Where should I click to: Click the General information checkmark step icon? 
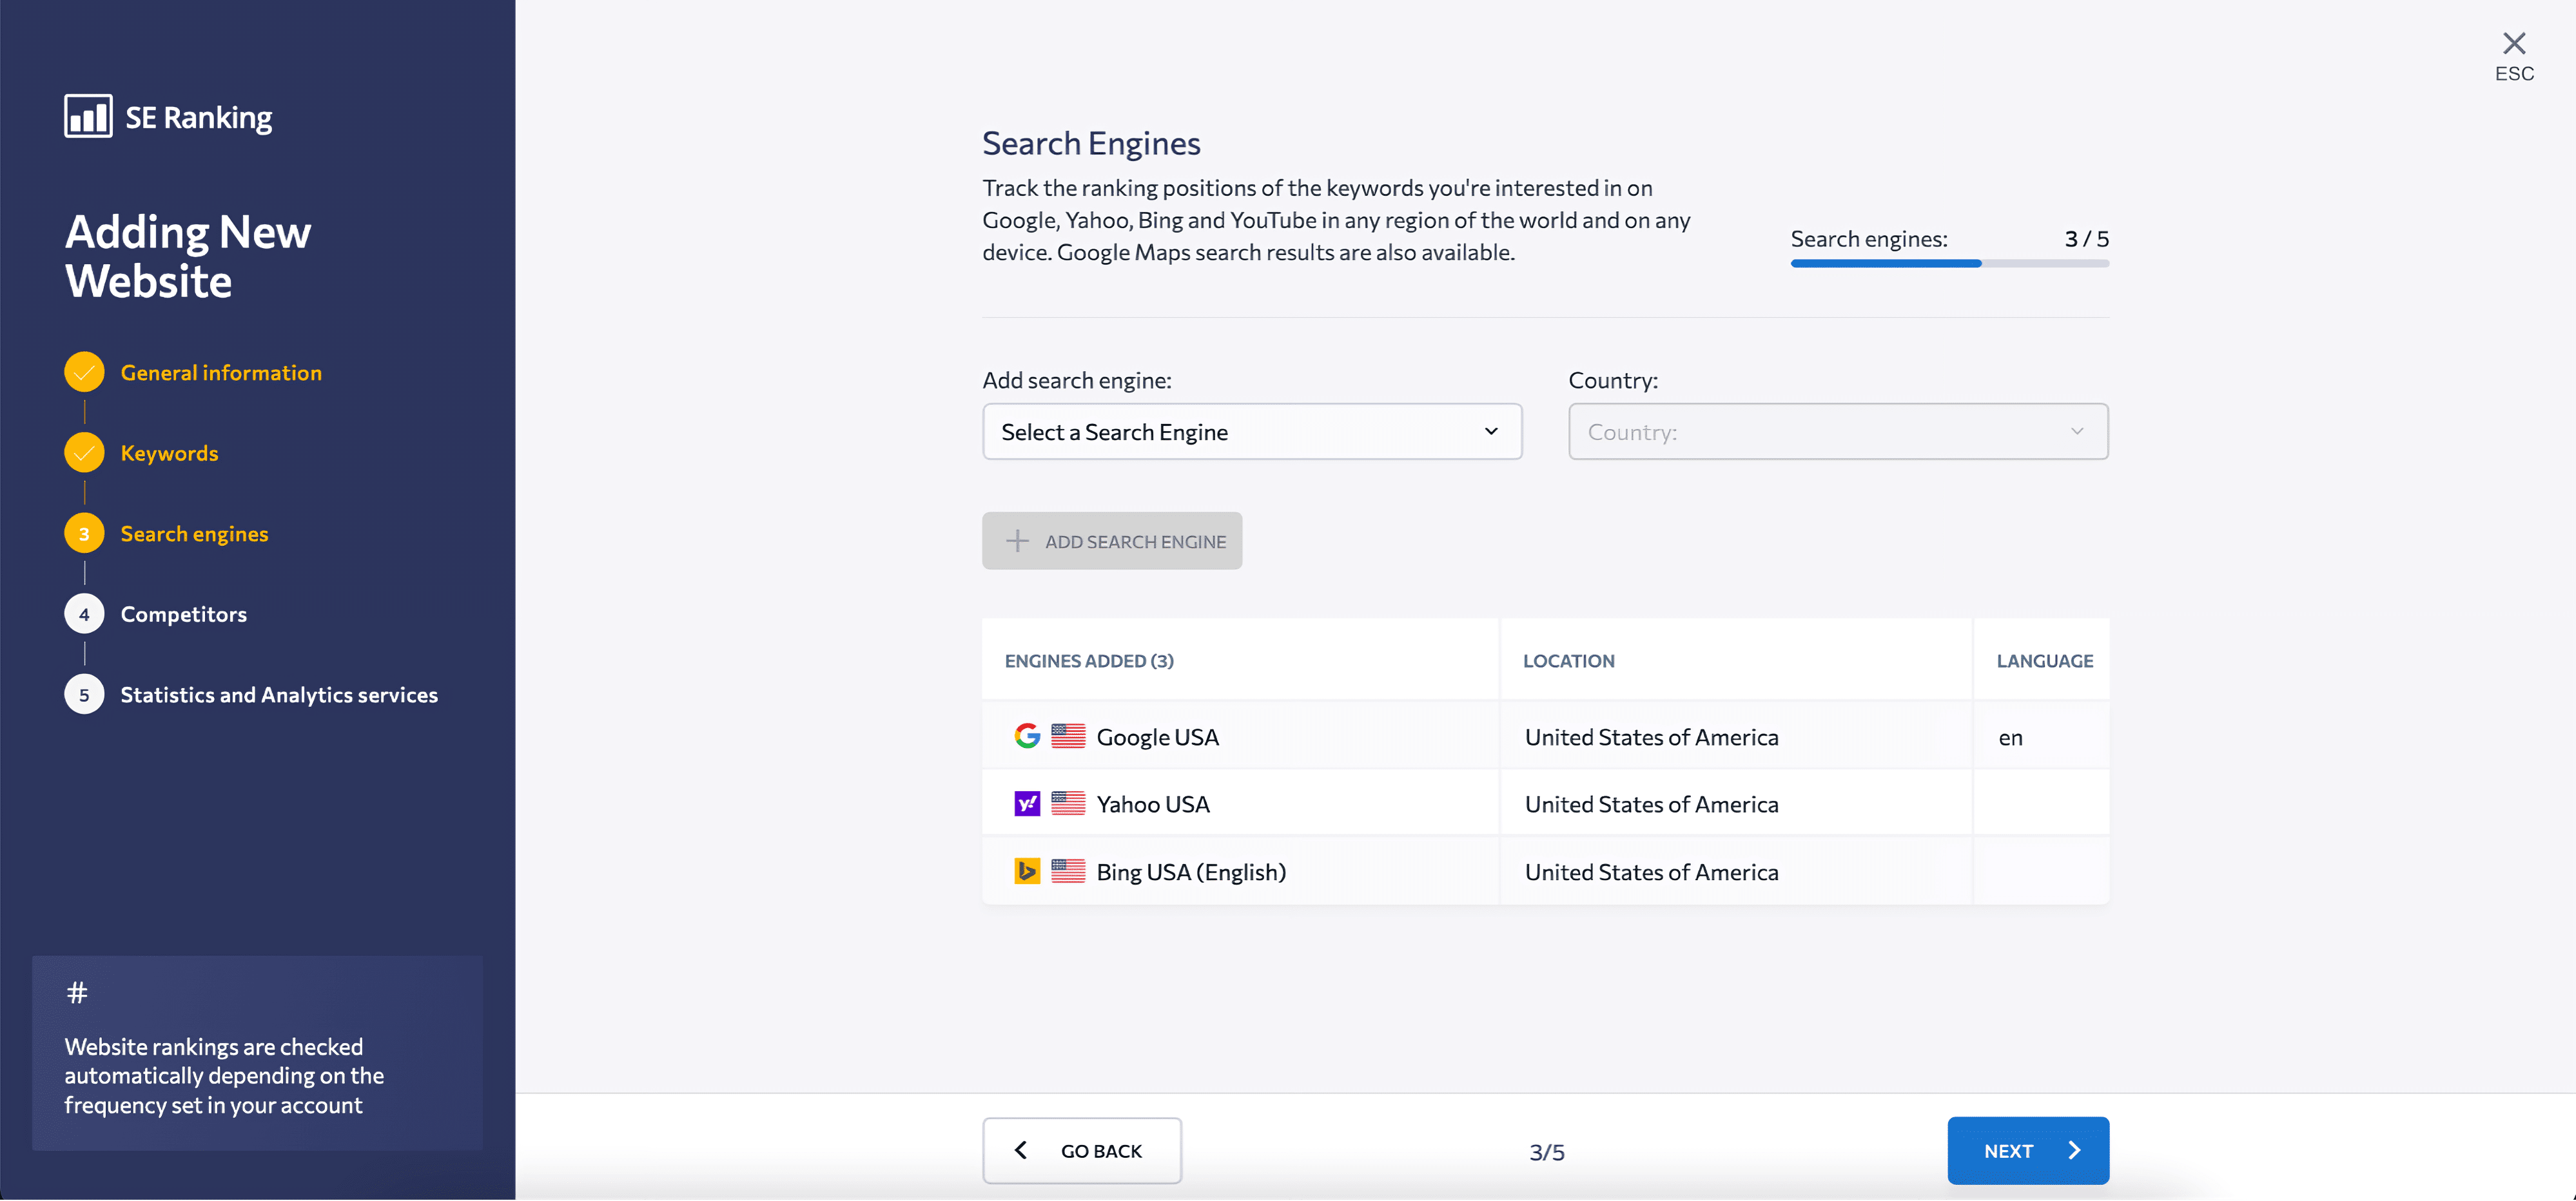84,372
